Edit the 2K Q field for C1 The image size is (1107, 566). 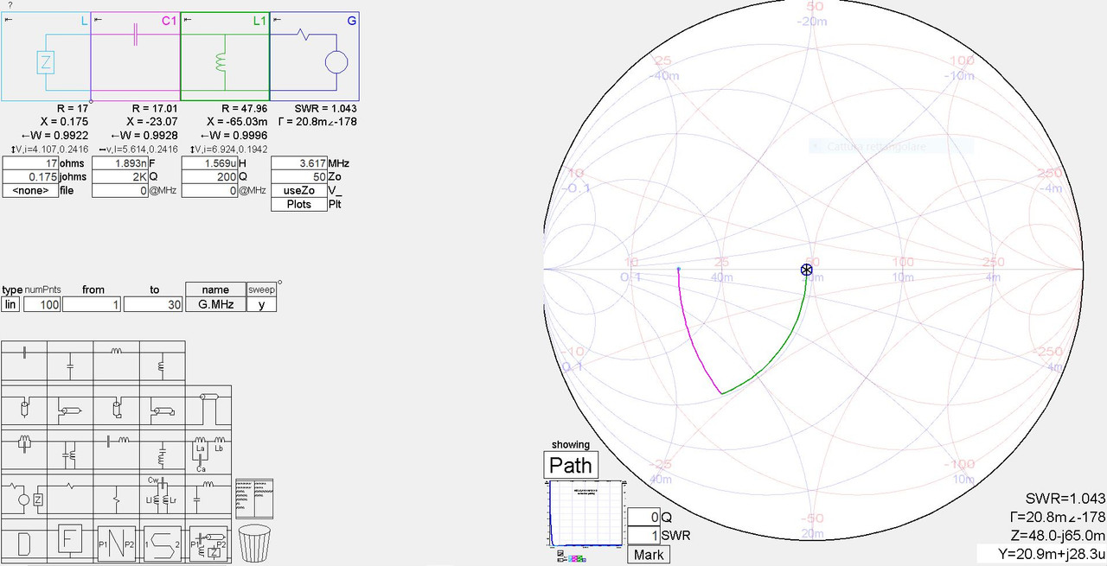120,176
